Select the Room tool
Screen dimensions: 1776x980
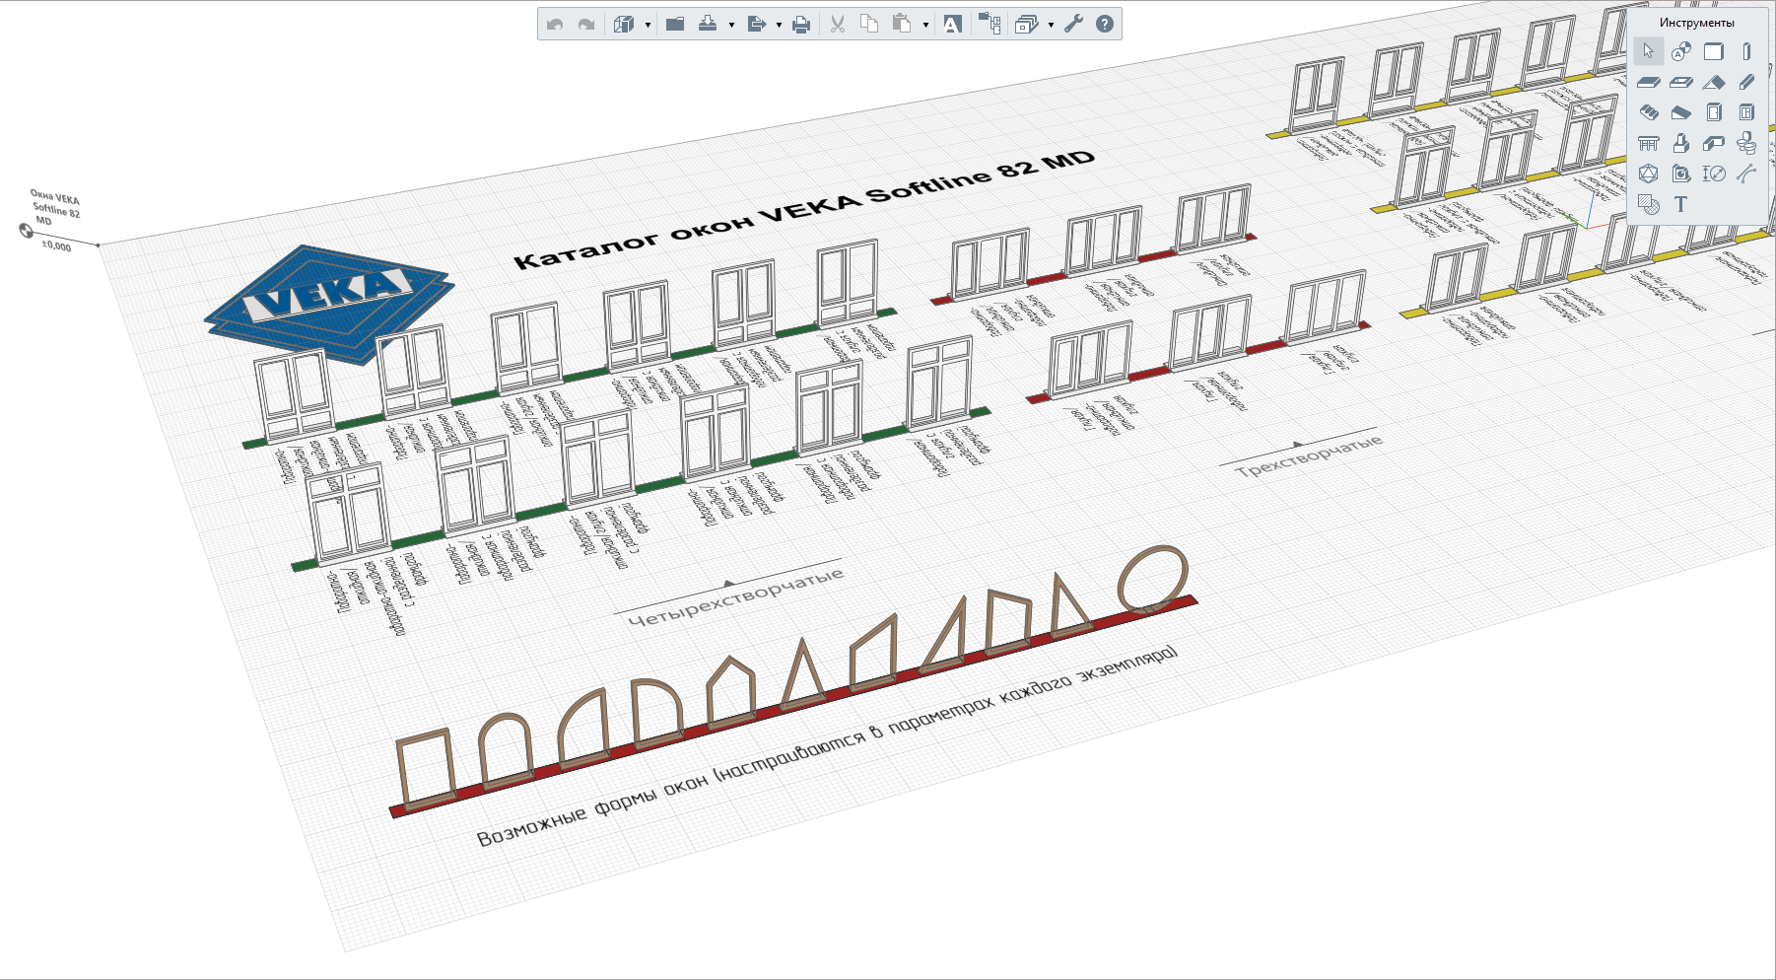tap(1681, 174)
